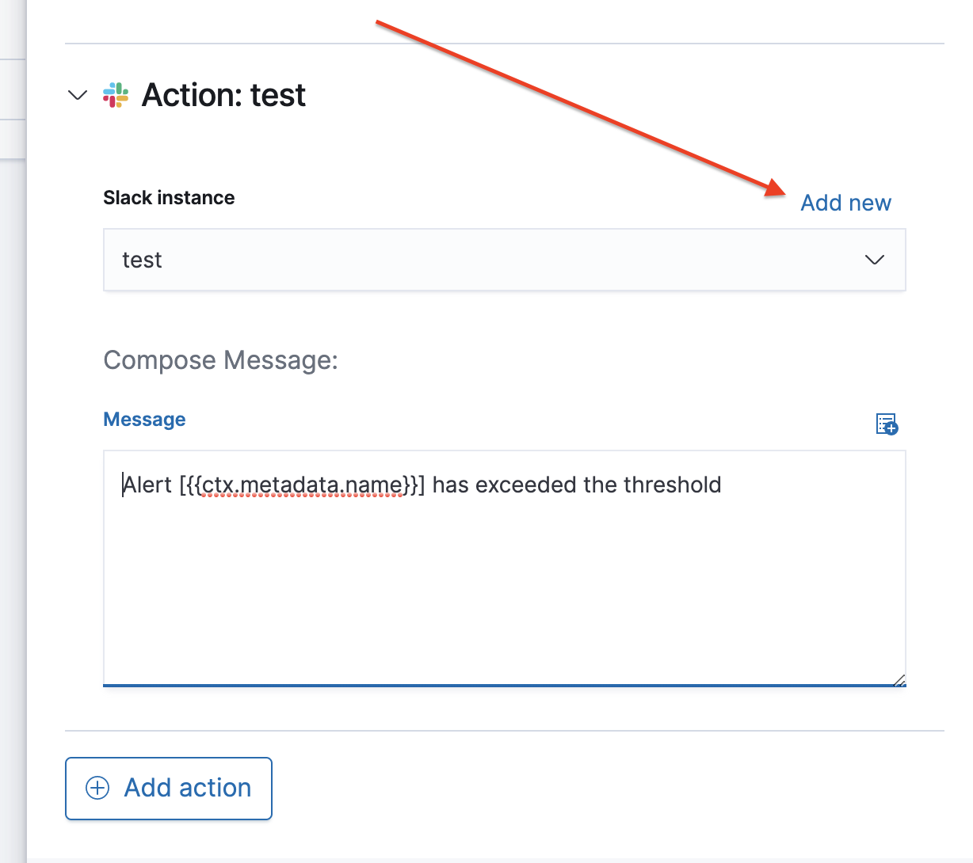Click the Slack instance label

point(169,198)
